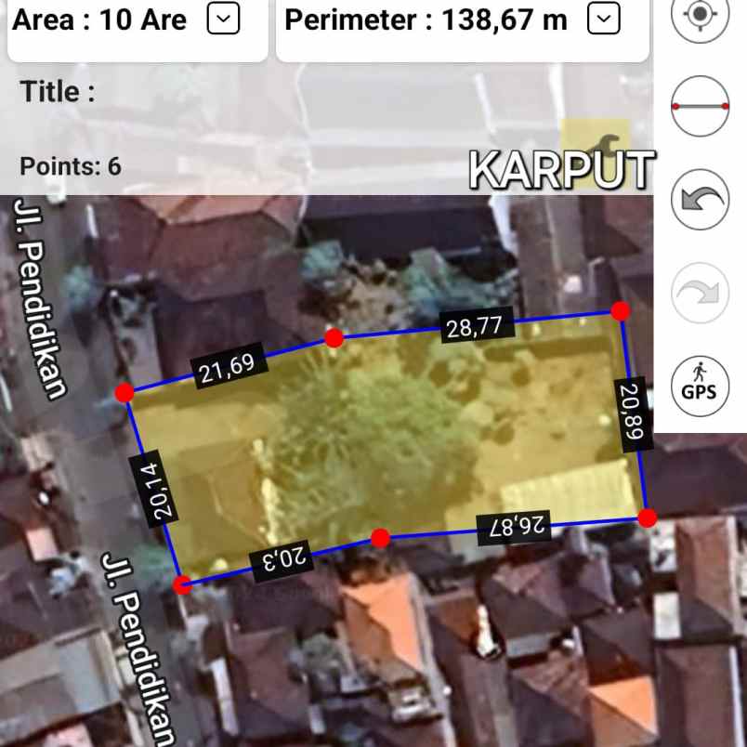Undo the last point placement
Viewport: 747px width, 747px height.
click(699, 201)
